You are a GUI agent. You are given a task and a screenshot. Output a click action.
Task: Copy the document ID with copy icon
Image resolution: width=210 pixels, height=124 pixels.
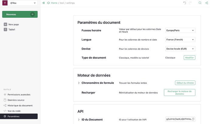point(193,119)
